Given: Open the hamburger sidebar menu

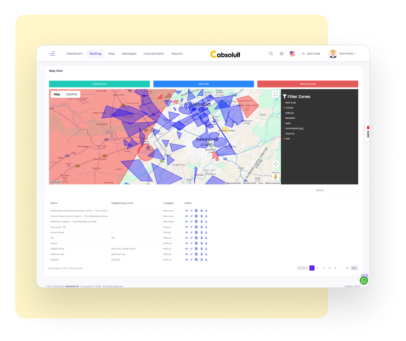Looking at the screenshot, I should 52,54.
